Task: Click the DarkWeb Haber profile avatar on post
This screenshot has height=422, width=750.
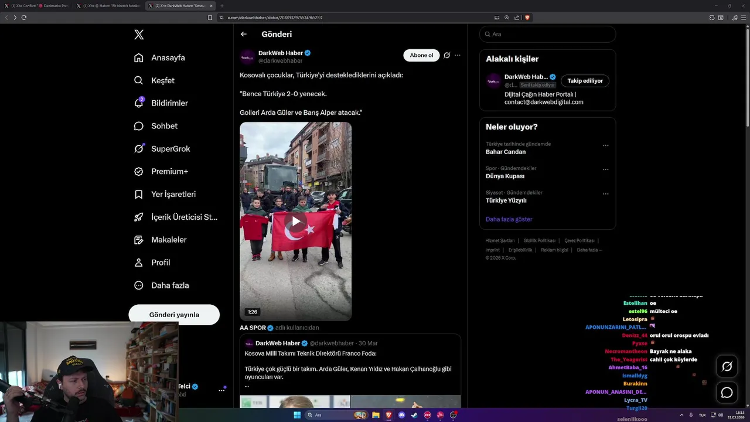Action: tap(247, 56)
